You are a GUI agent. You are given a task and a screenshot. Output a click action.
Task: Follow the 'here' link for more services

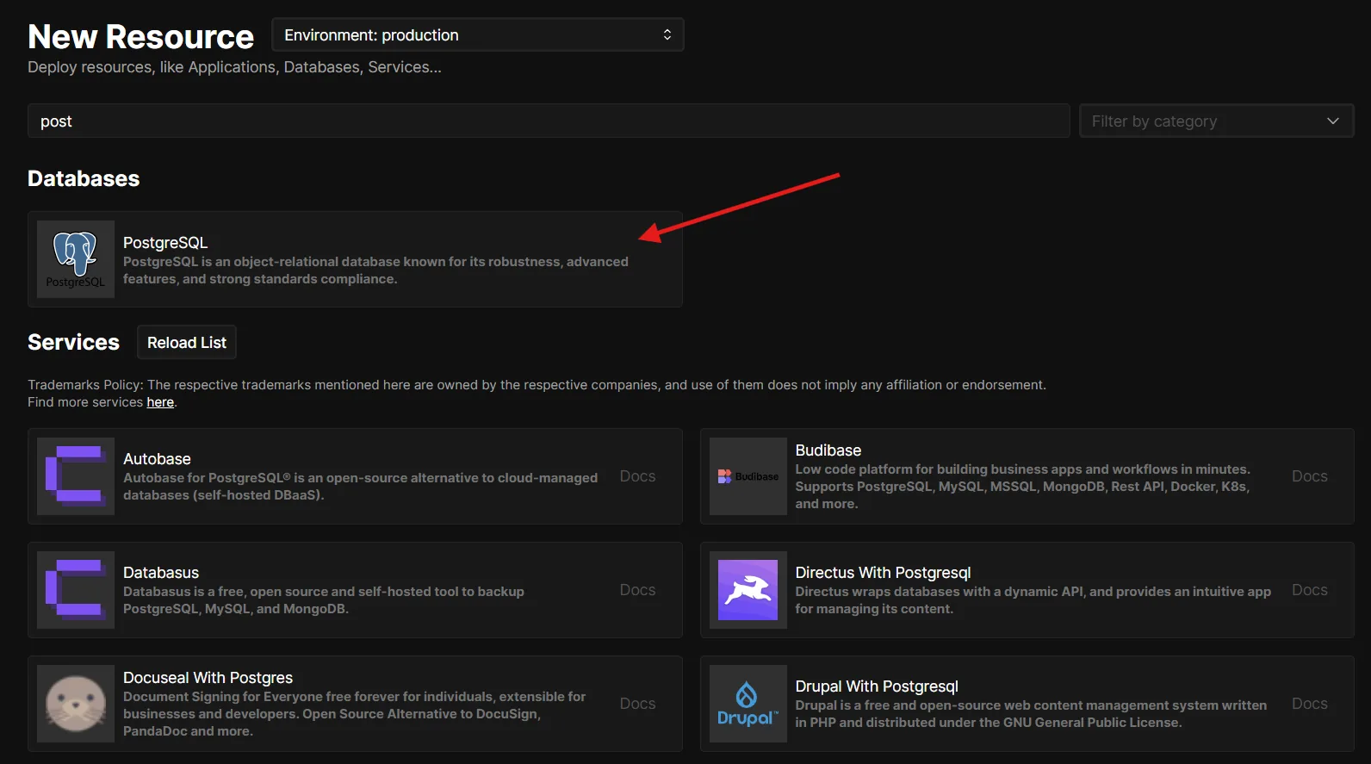(160, 402)
